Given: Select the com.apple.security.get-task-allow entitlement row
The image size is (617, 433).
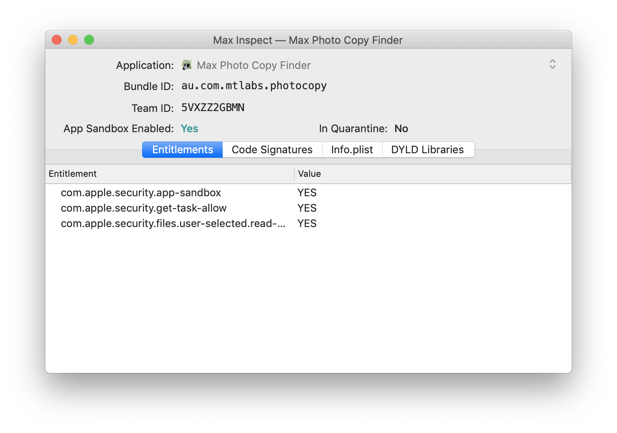Looking at the screenshot, I should tap(143, 208).
